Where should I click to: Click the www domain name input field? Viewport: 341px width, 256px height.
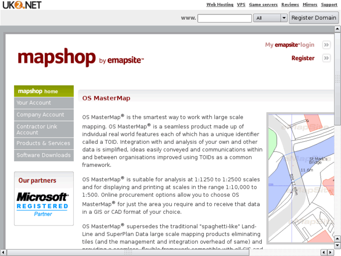[225, 18]
